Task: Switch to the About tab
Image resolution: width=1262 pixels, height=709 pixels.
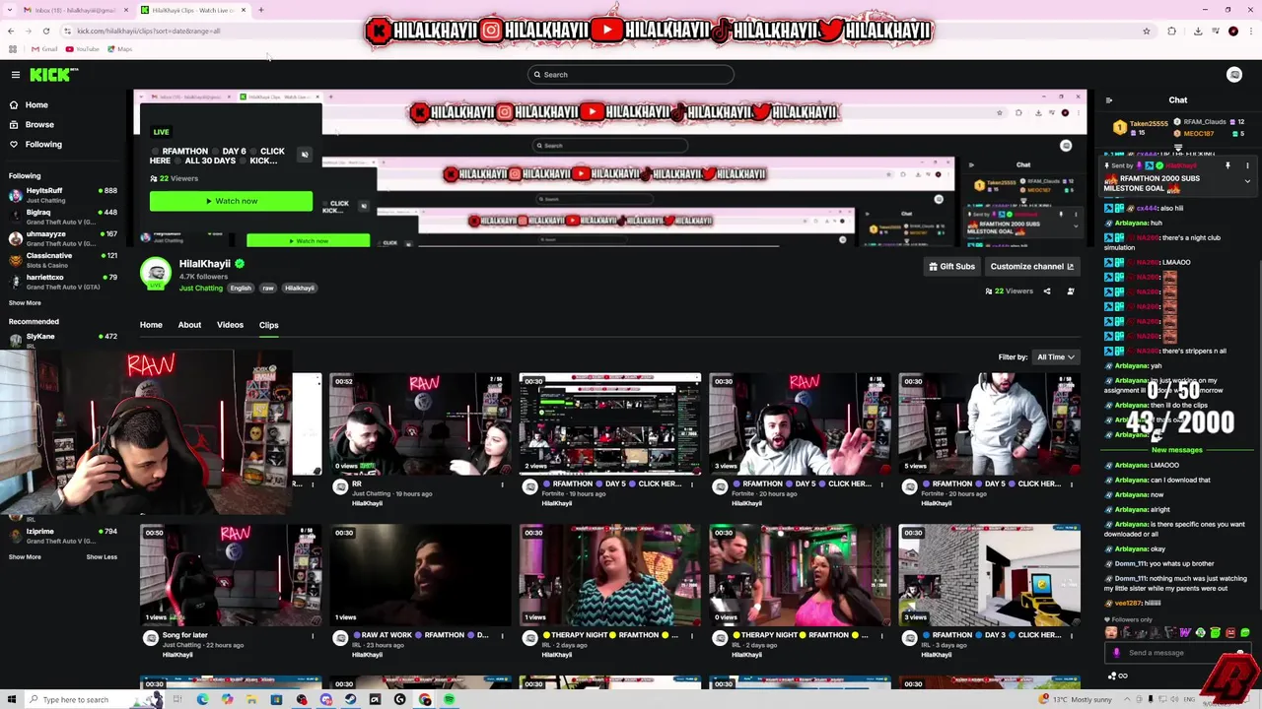Action: 189,325
